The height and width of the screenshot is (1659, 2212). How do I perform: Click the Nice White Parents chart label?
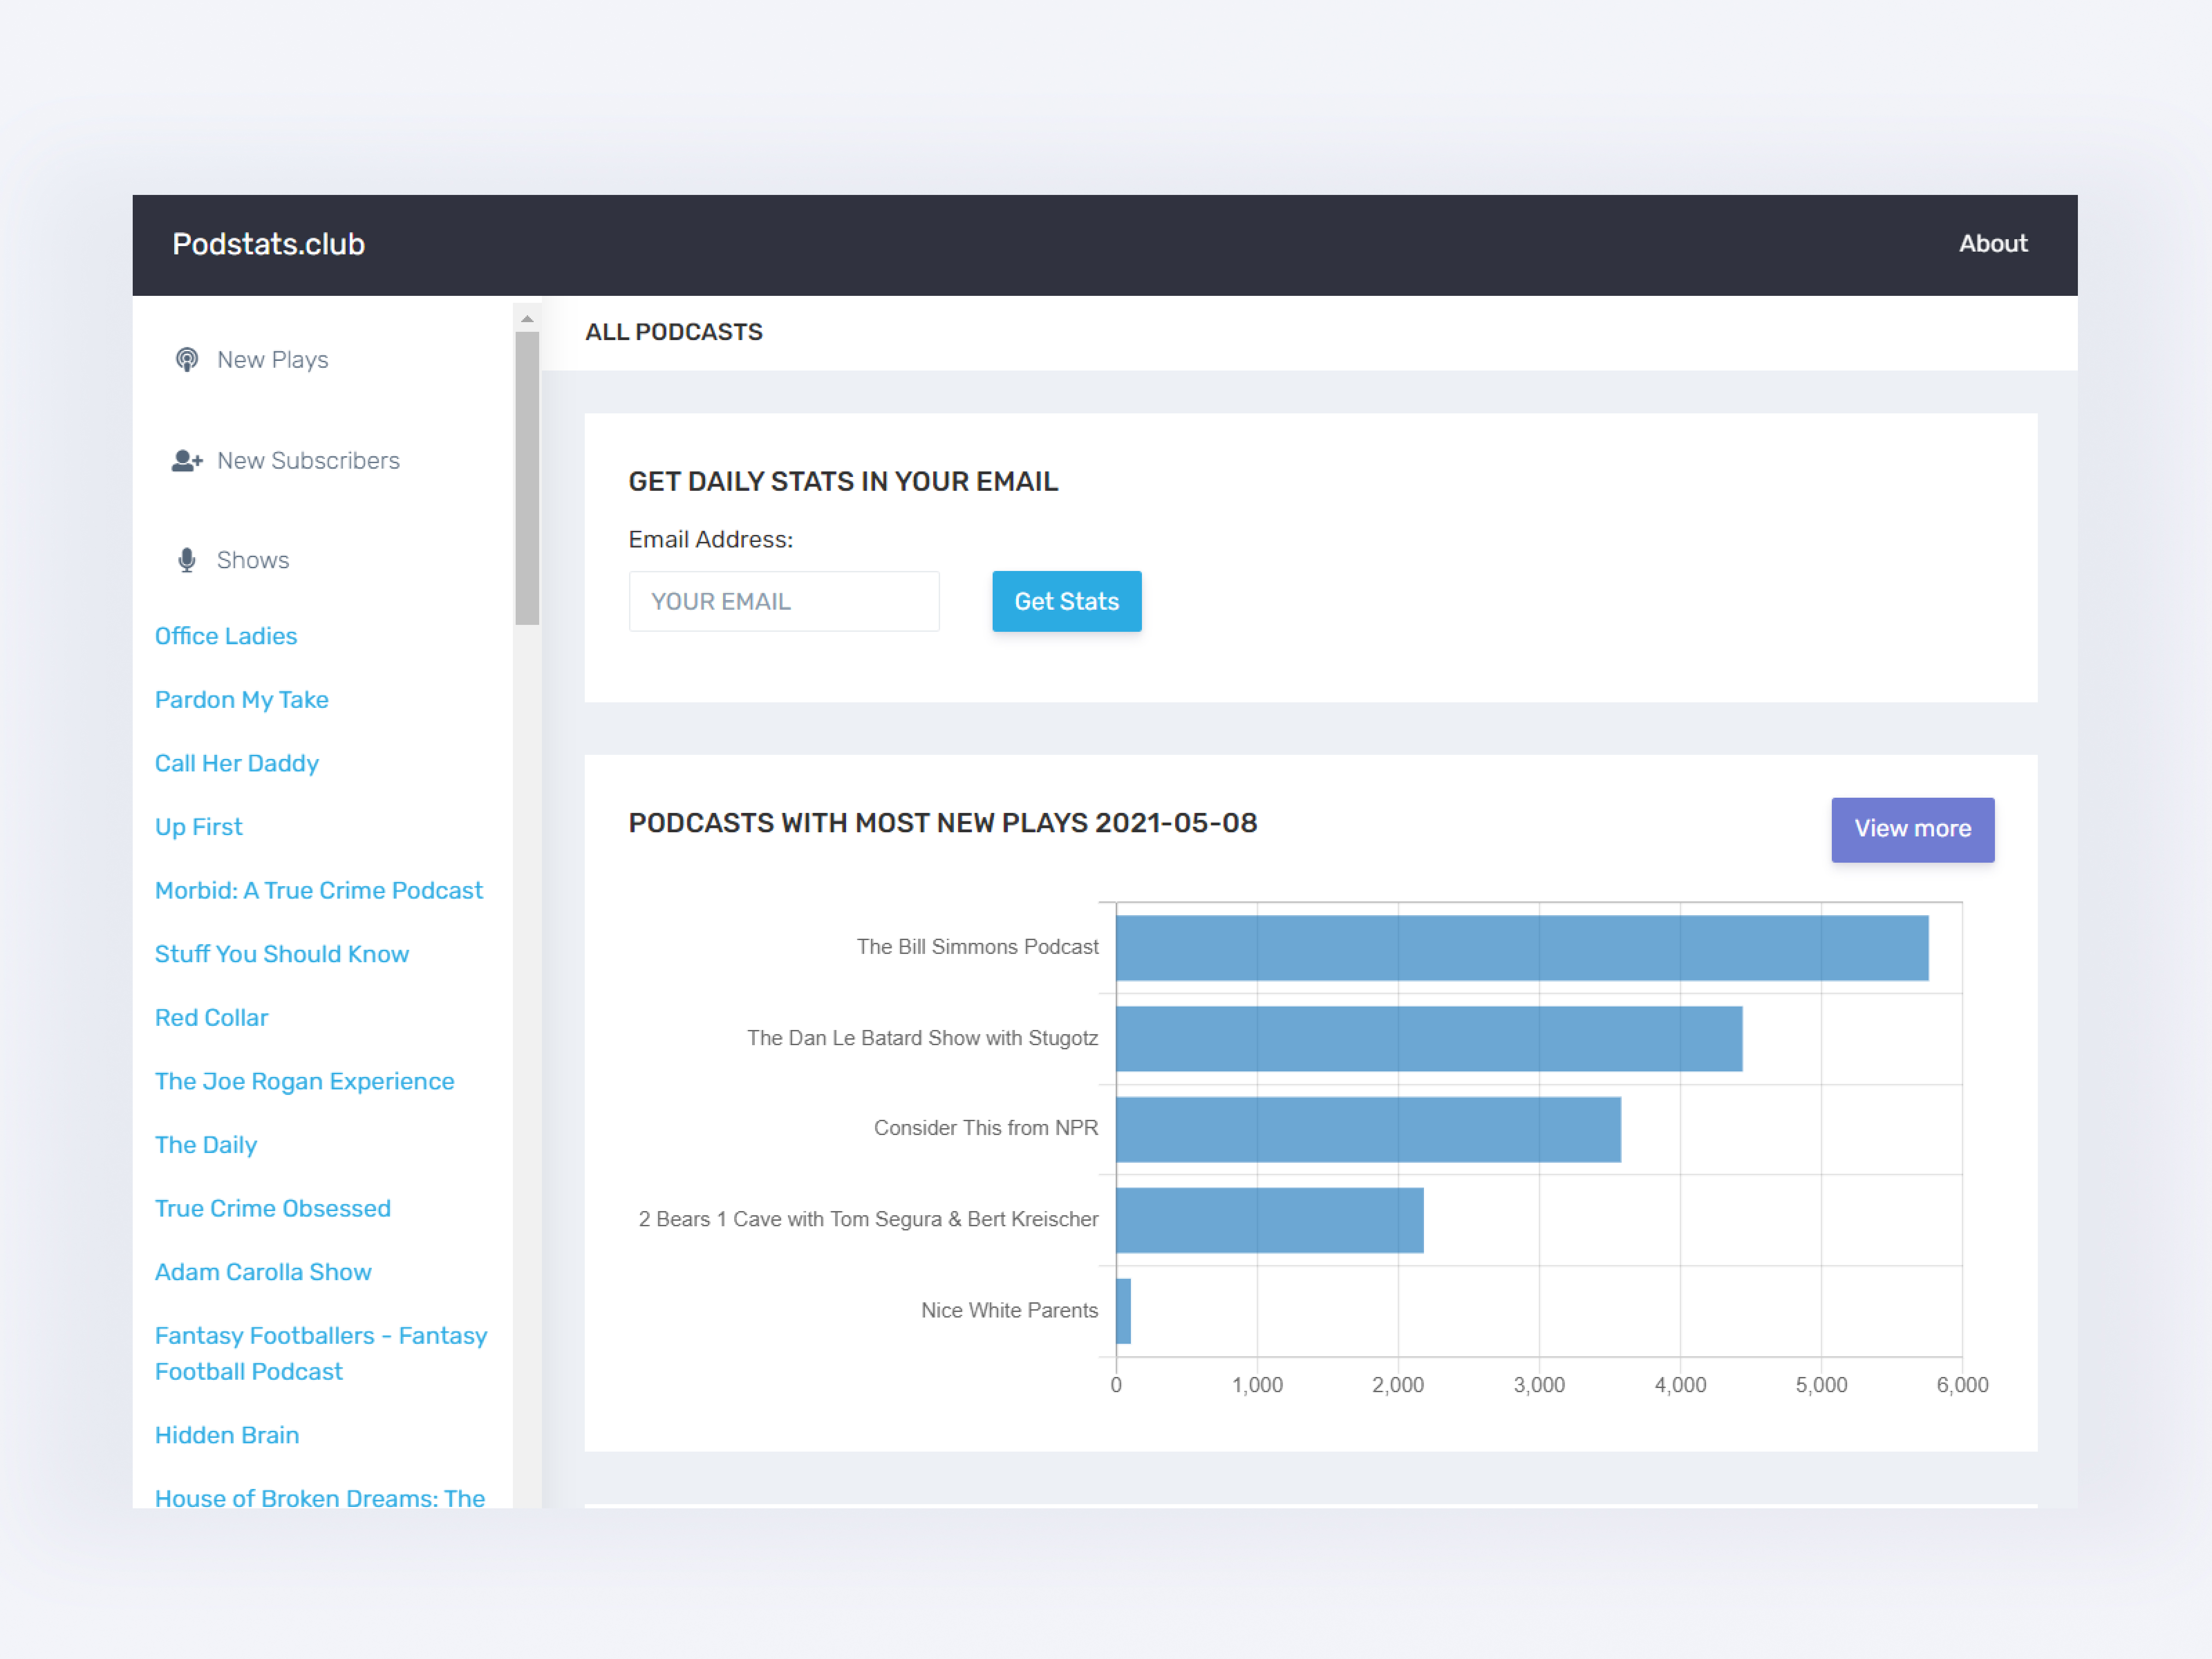tap(1009, 1310)
